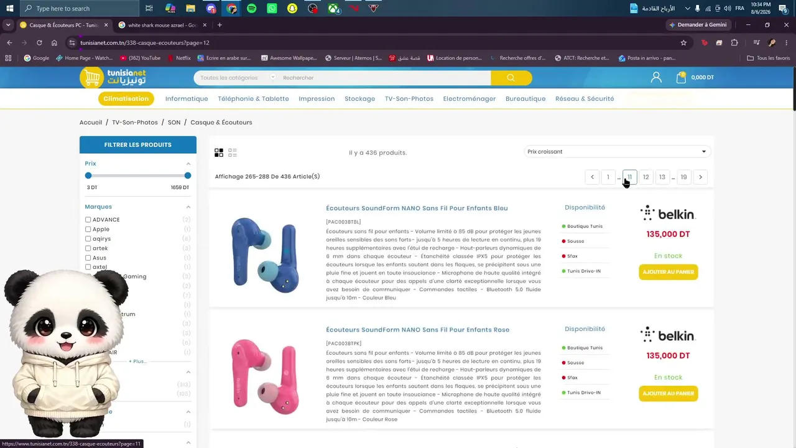Open the Stockage menu
The width and height of the screenshot is (796, 448).
(359, 98)
